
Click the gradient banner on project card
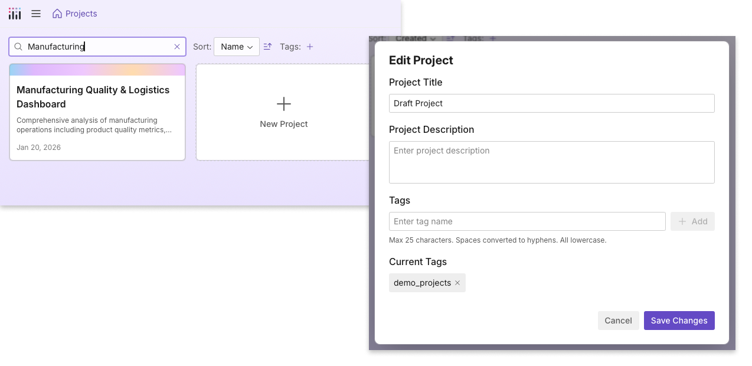pyautogui.click(x=97, y=70)
